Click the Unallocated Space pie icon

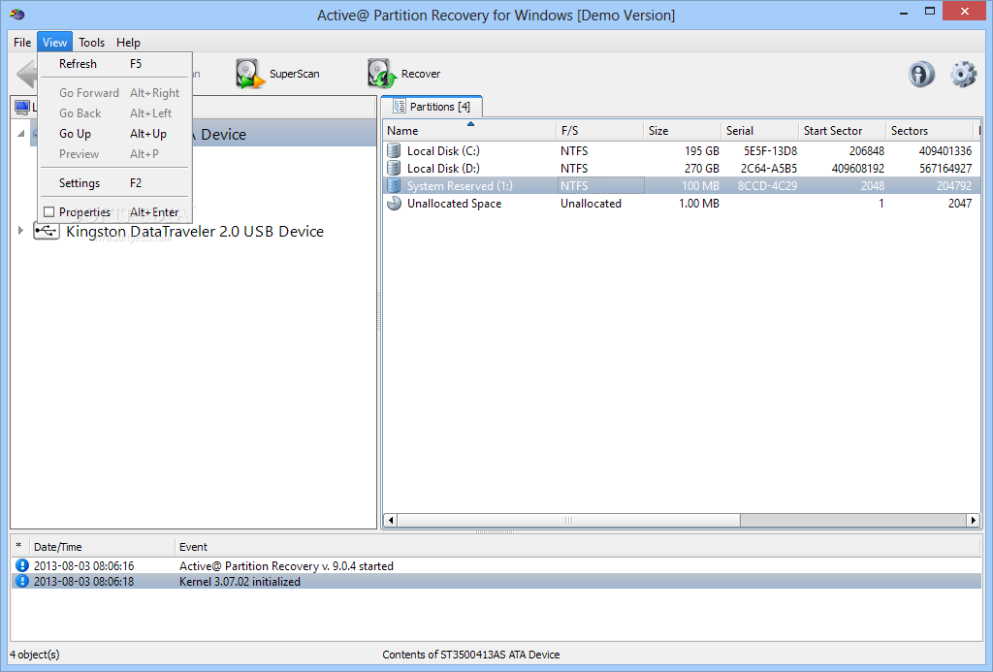click(x=394, y=204)
